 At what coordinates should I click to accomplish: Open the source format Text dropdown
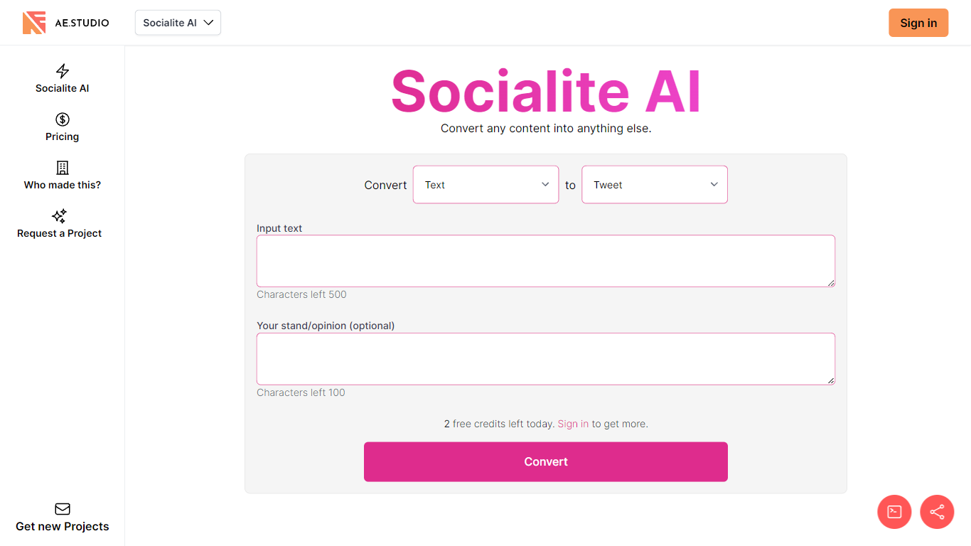pos(485,185)
